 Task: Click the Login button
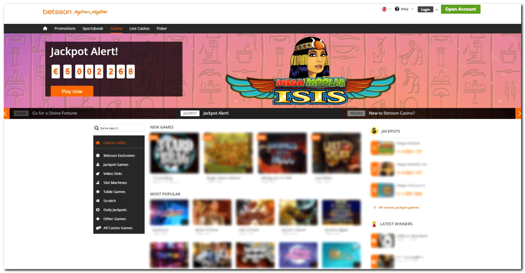point(425,9)
